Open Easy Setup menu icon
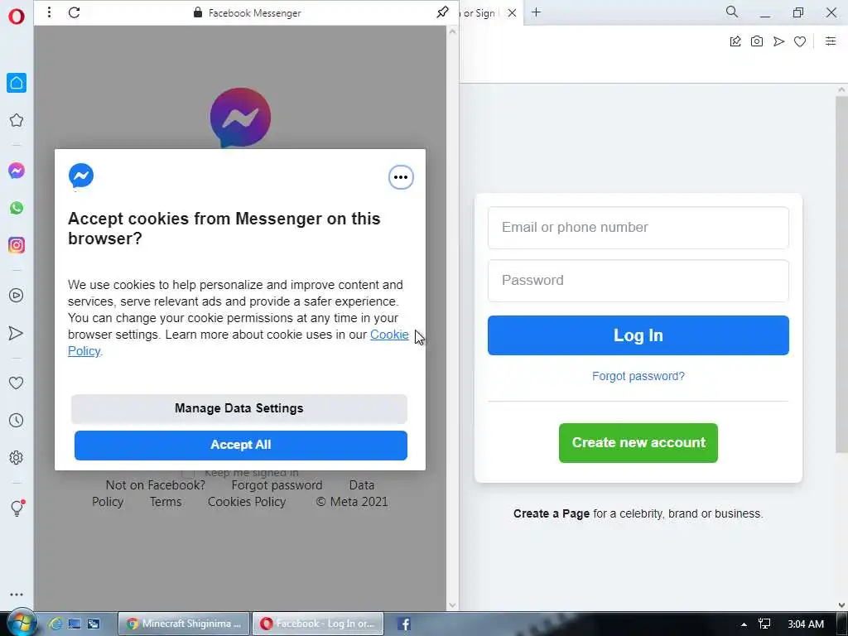The width and height of the screenshot is (848, 636). pyautogui.click(x=831, y=41)
